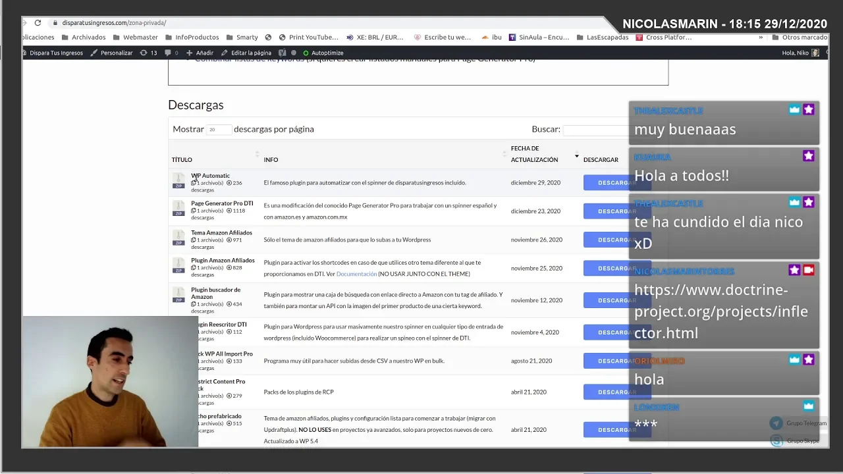Click the Autoptimize green status item

[323, 53]
